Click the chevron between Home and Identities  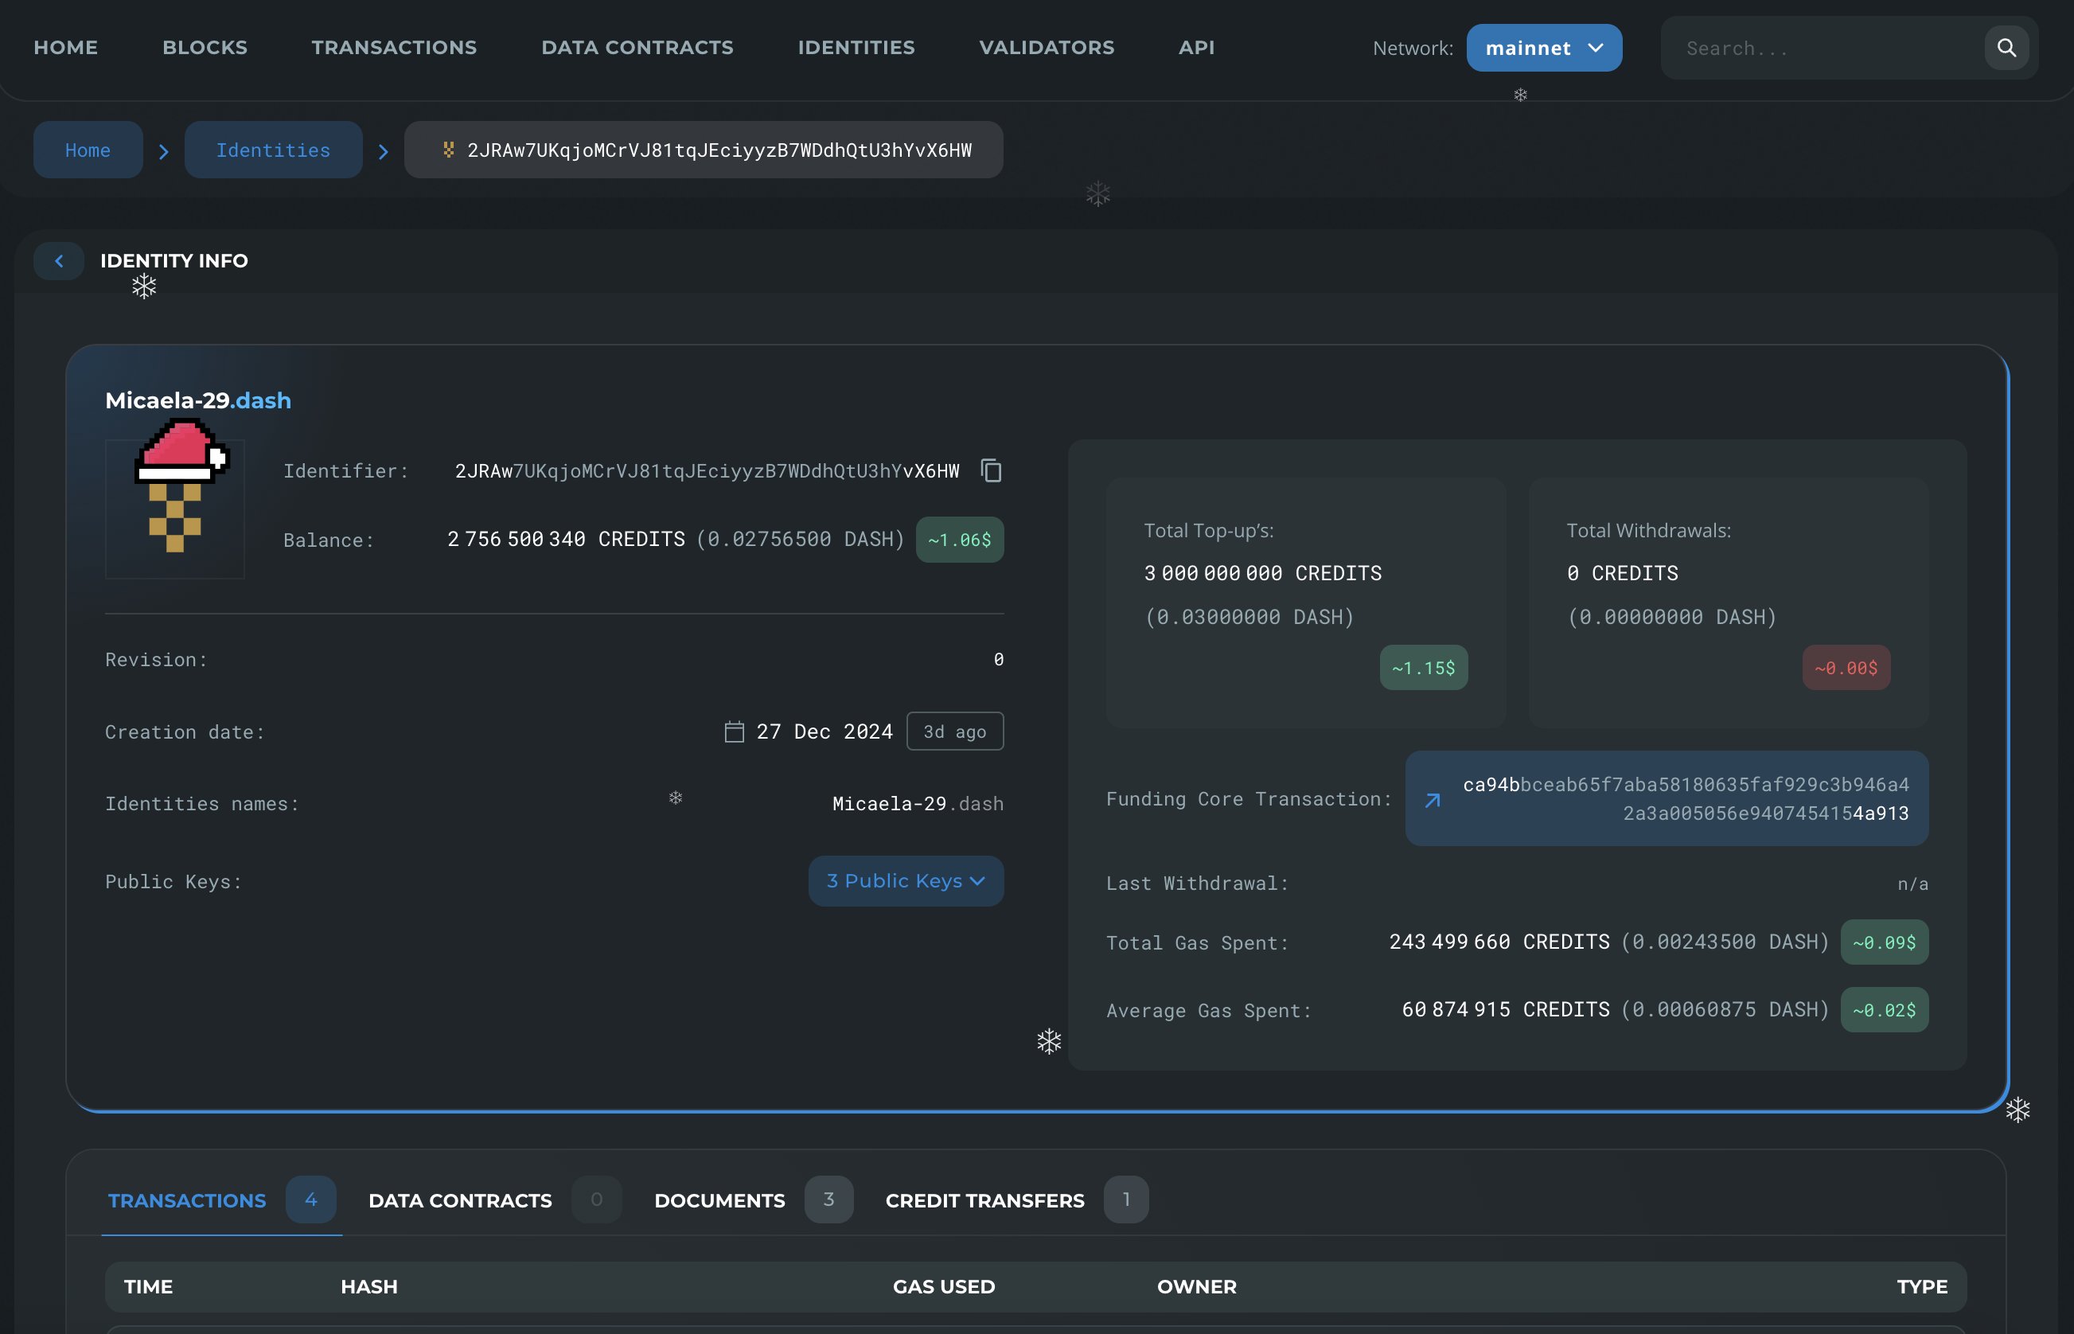click(164, 151)
